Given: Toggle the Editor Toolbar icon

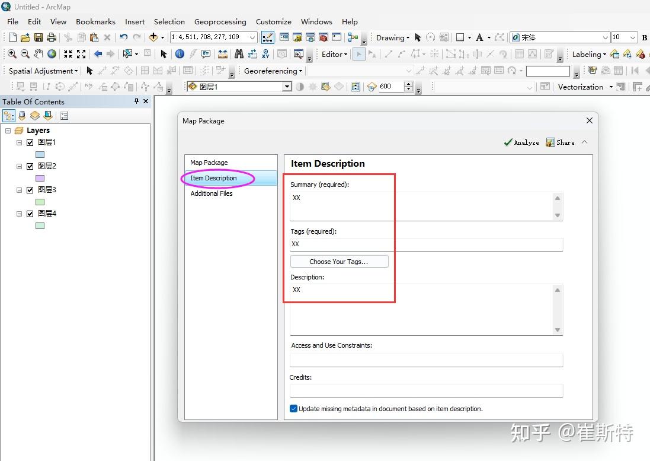Looking at the screenshot, I should coord(268,37).
